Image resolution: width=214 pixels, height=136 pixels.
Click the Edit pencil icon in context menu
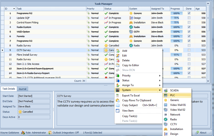click(x=118, y=56)
